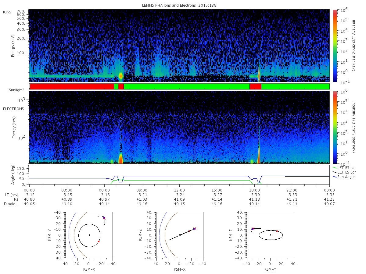Click Rs value 40.80

pyautogui.click(x=29, y=199)
